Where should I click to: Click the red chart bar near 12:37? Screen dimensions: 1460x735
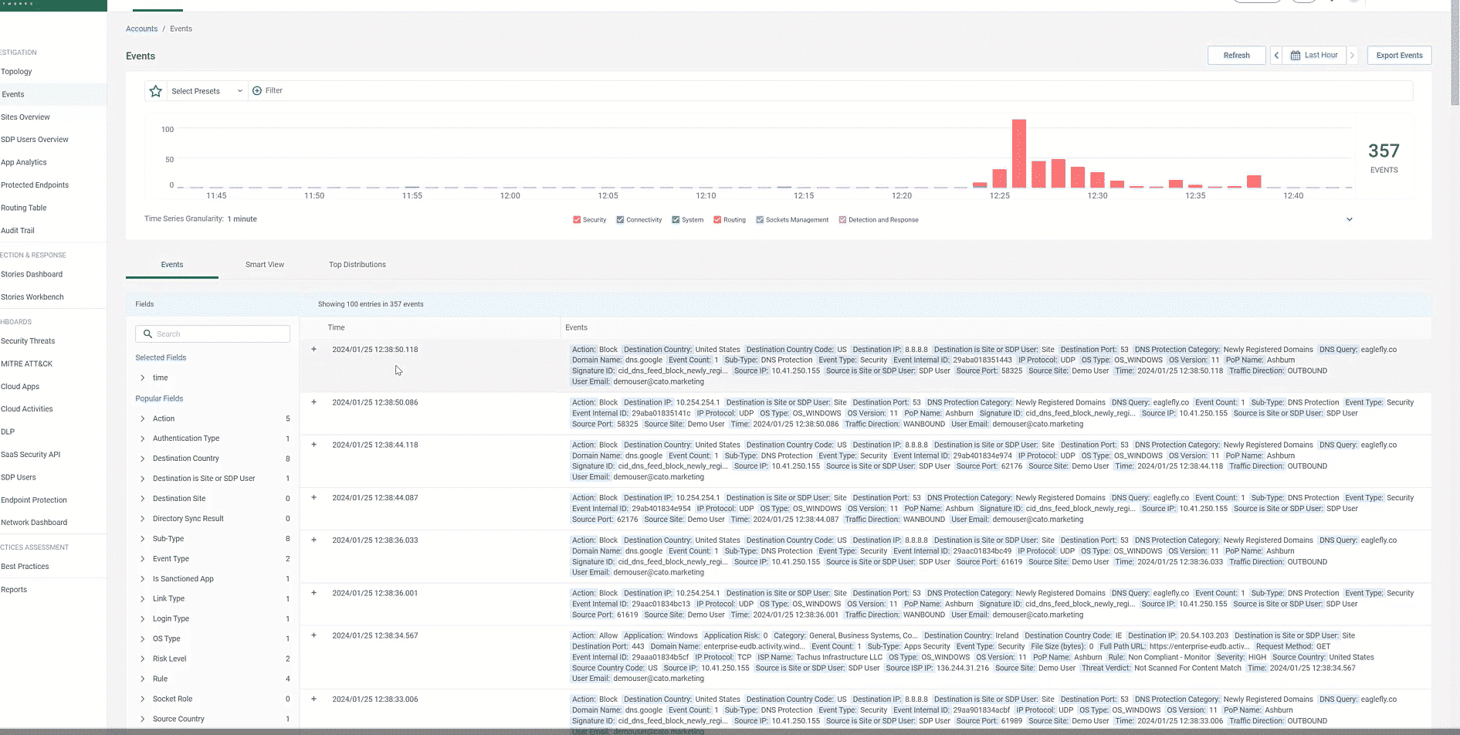1254,182
